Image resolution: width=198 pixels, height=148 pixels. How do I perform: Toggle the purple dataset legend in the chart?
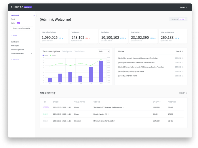pyautogui.click(x=45, y=55)
